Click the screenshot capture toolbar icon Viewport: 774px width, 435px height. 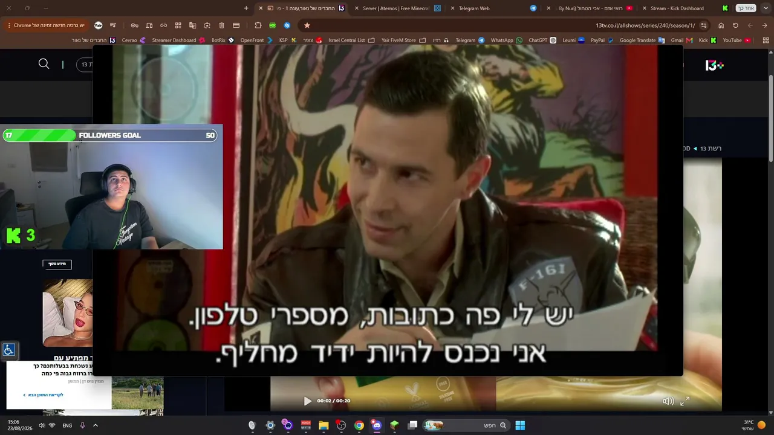207,25
